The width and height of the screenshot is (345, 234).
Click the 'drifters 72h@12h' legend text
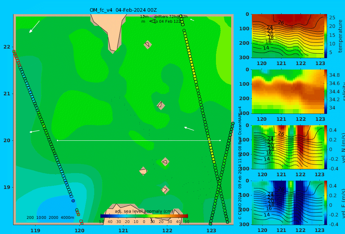coord(171,17)
